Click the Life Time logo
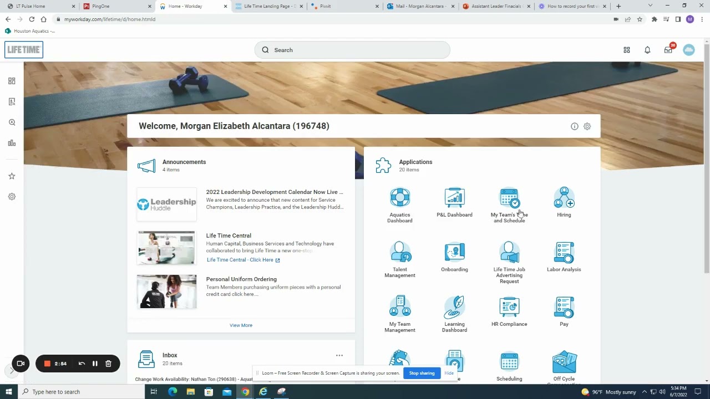 [x=24, y=50]
